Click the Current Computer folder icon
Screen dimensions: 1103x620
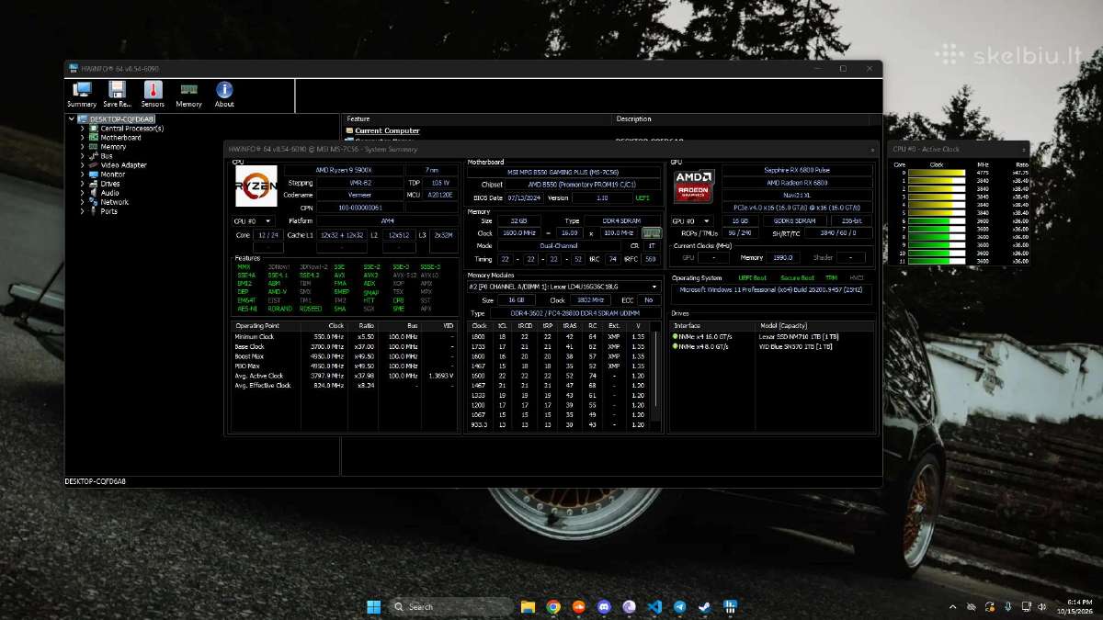(350, 130)
